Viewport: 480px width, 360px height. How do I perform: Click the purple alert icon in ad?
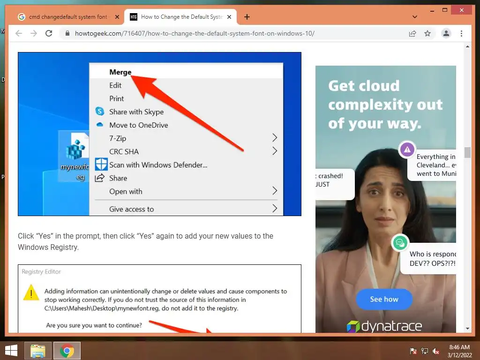(407, 150)
